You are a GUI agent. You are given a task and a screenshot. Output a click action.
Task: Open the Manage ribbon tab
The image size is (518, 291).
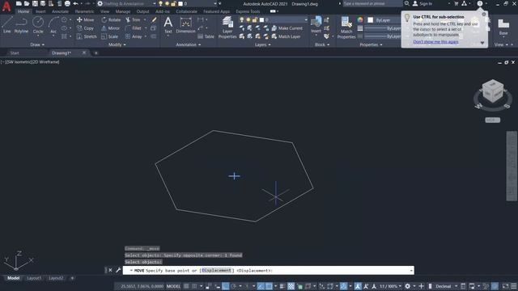122,11
